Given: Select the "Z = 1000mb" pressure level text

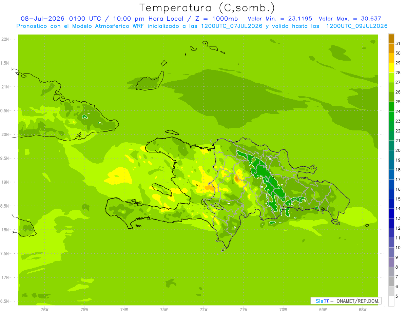Looking at the screenshot, I should (216, 19).
